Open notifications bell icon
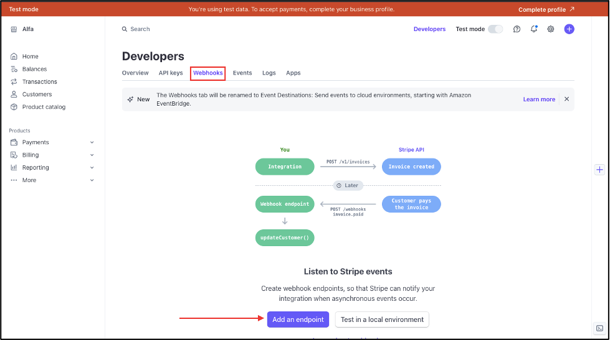This screenshot has width=610, height=340. [534, 29]
